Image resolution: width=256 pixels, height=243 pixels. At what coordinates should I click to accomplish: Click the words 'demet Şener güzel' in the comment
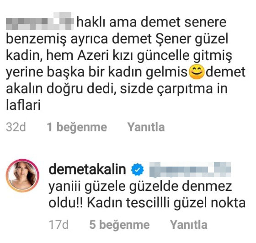pyautogui.click(x=170, y=39)
